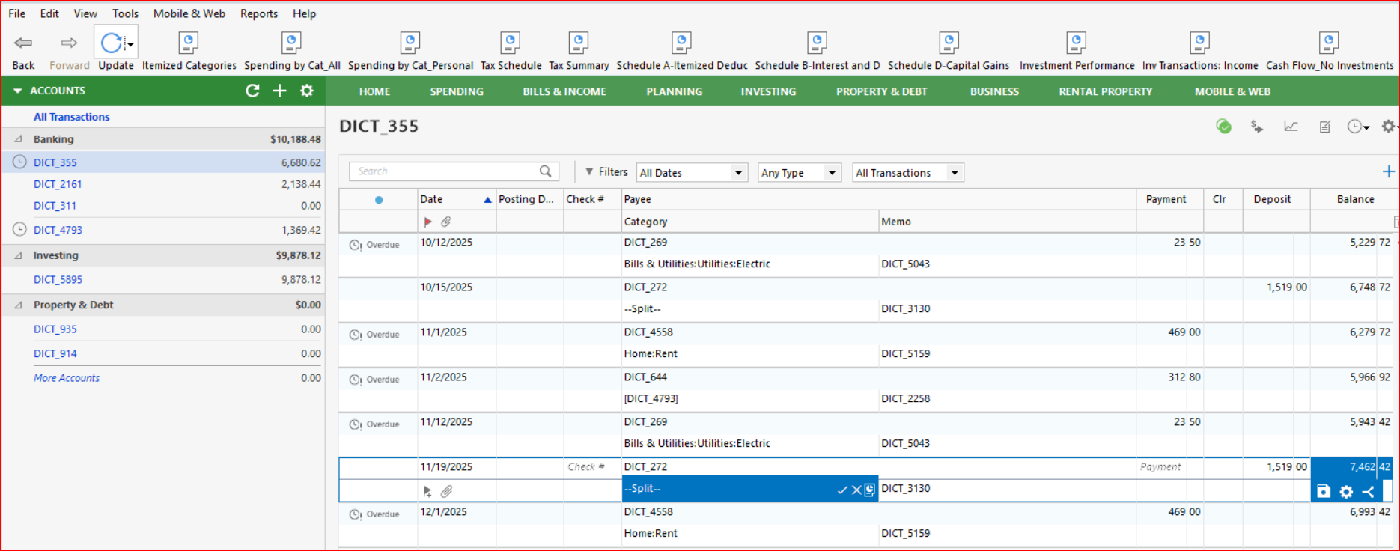Click the More Accounts link
The width and height of the screenshot is (1400, 551).
pyautogui.click(x=67, y=378)
